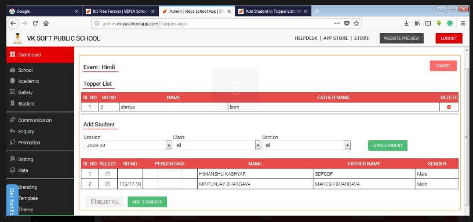
Task: Click the Dashboard grid icon
Action: [12, 54]
